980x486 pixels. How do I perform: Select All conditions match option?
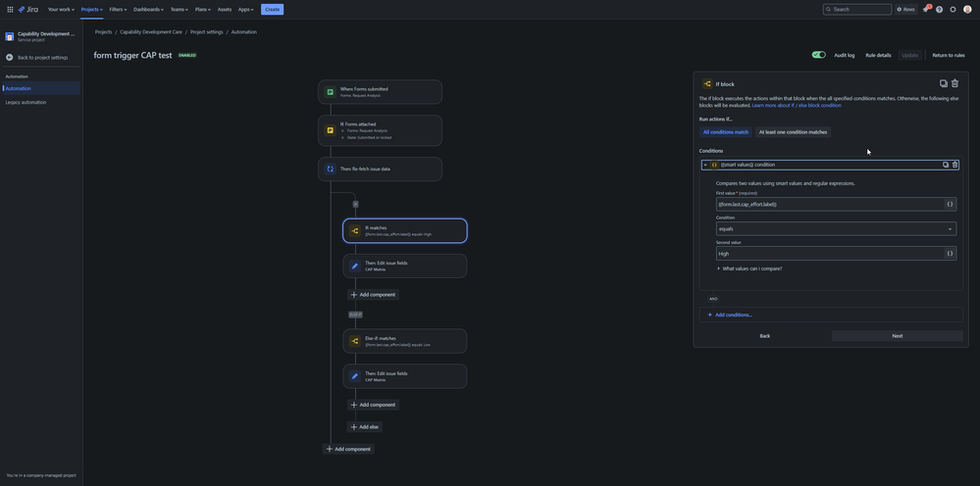[726, 132]
